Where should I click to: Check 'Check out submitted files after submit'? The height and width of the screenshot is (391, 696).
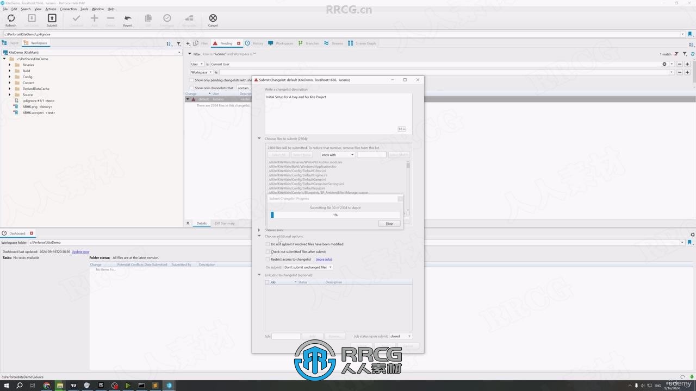coord(268,252)
